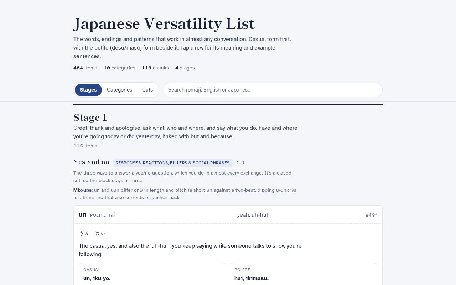The image size is (456, 285).
Task: Click the 'Yes and no' chunk heading
Action: [91, 162]
